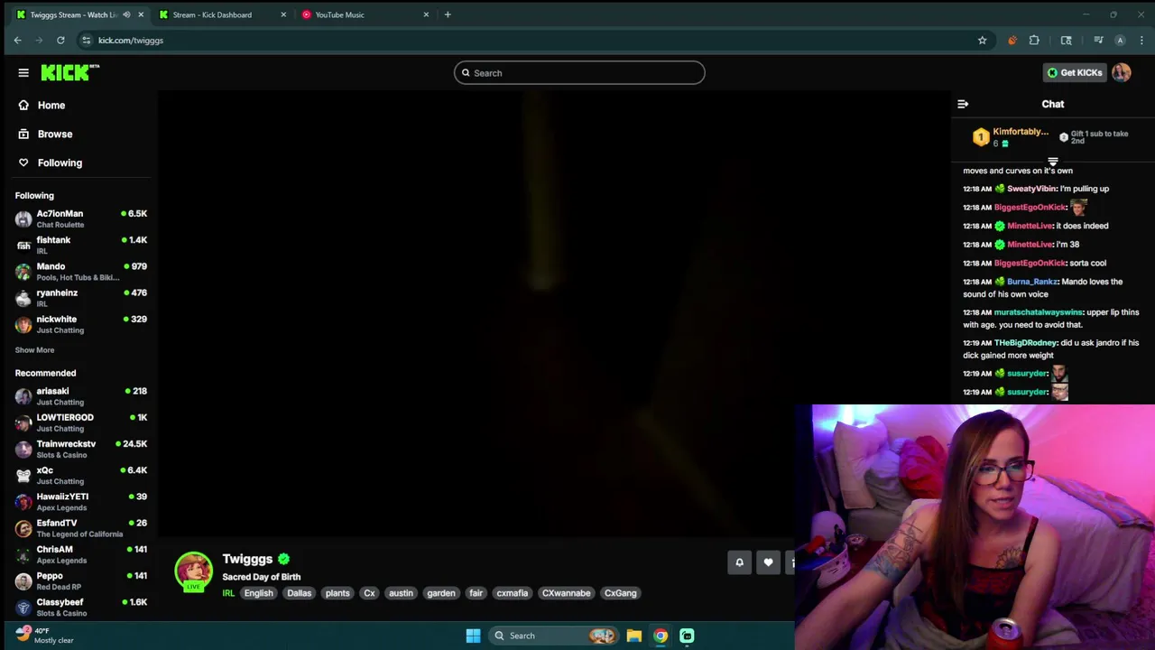Image resolution: width=1155 pixels, height=650 pixels.
Task: Click the Twigggs streamer avatar
Action: tap(193, 571)
